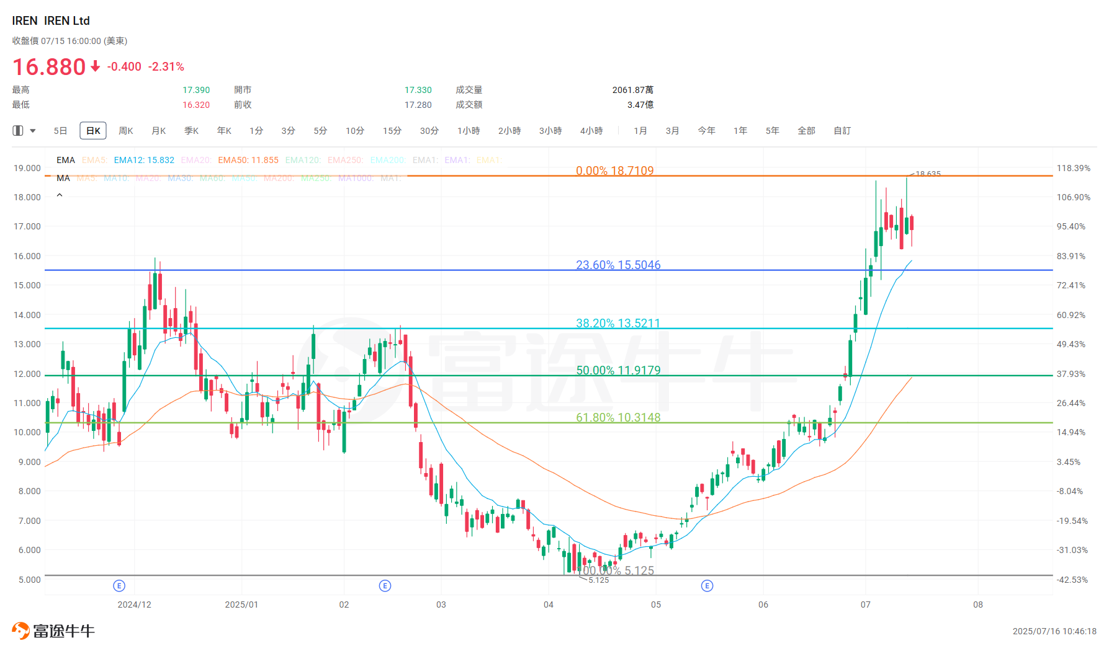Open the 自訂 custom period option
This screenshot has width=1109, height=651.
coord(842,130)
